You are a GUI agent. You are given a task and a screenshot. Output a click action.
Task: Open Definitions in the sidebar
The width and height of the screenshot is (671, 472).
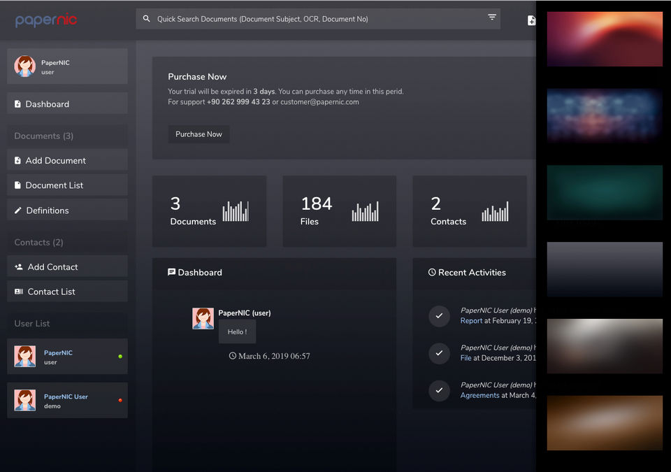click(x=67, y=210)
